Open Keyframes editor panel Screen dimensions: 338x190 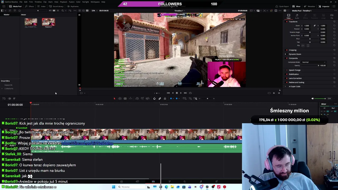coord(73,6)
